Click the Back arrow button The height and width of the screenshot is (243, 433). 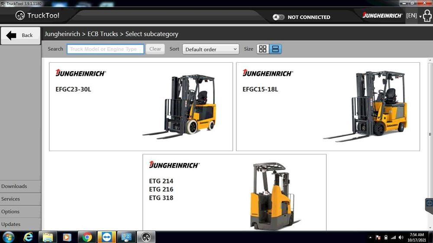pyautogui.click(x=20, y=35)
